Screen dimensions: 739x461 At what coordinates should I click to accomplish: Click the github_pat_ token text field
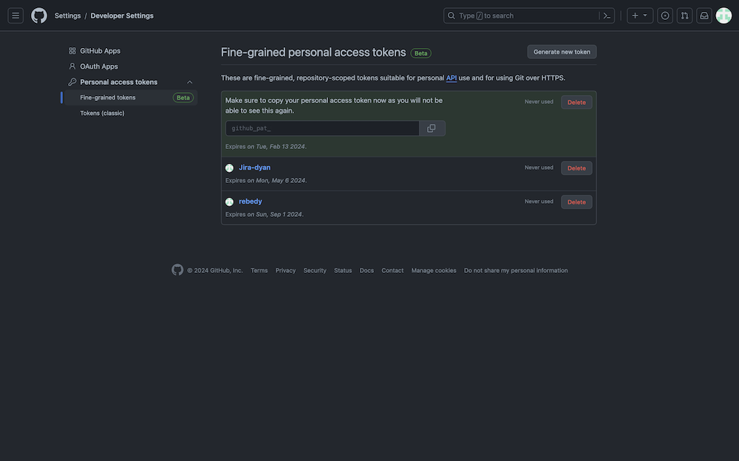click(322, 128)
